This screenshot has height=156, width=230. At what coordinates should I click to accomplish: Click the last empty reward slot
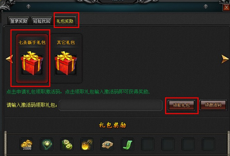pos(208,144)
